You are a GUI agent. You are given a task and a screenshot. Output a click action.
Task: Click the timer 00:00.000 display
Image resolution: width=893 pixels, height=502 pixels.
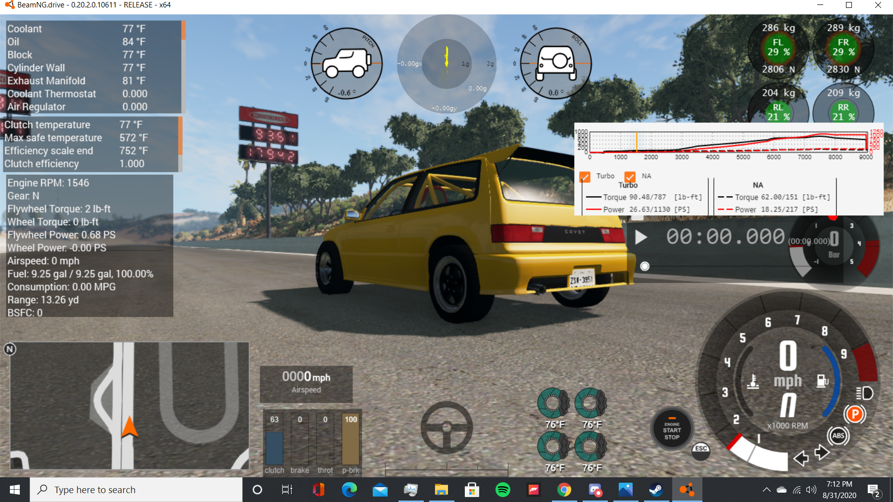725,237
